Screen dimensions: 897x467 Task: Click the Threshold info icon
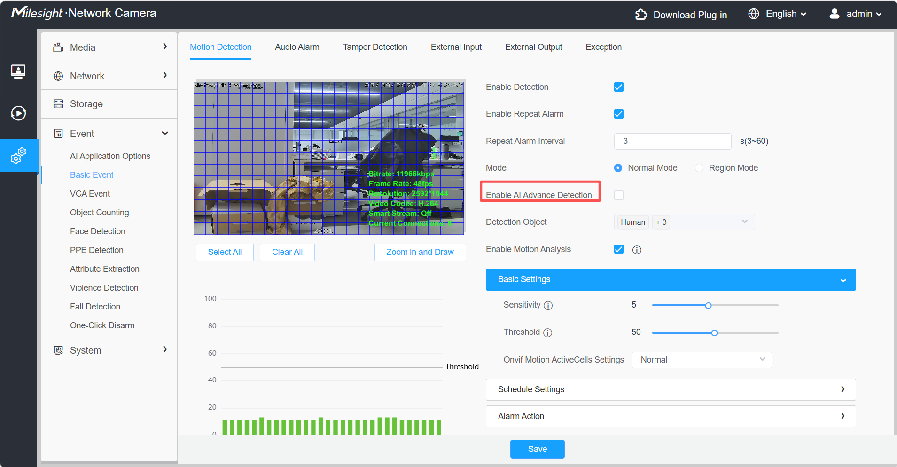point(547,333)
